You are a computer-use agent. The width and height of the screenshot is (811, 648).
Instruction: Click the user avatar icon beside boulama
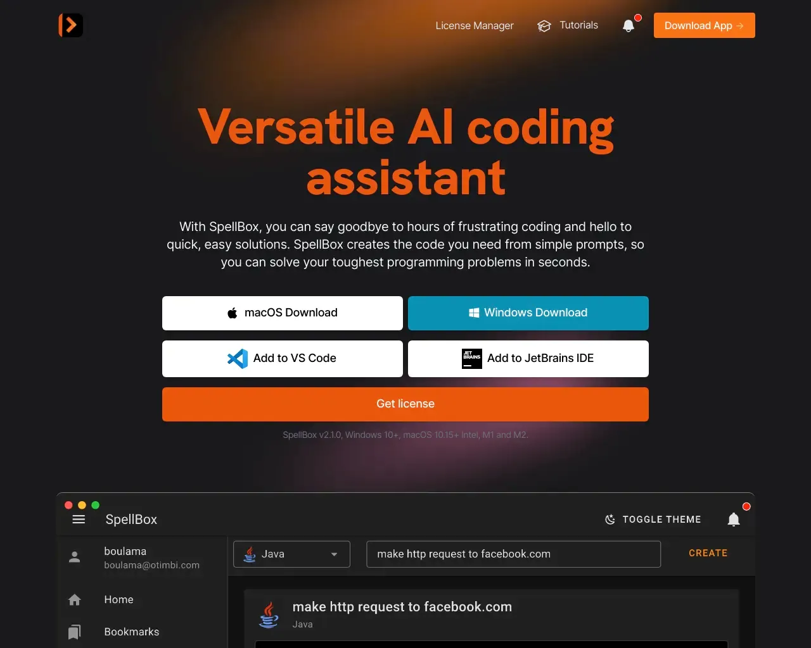(75, 557)
